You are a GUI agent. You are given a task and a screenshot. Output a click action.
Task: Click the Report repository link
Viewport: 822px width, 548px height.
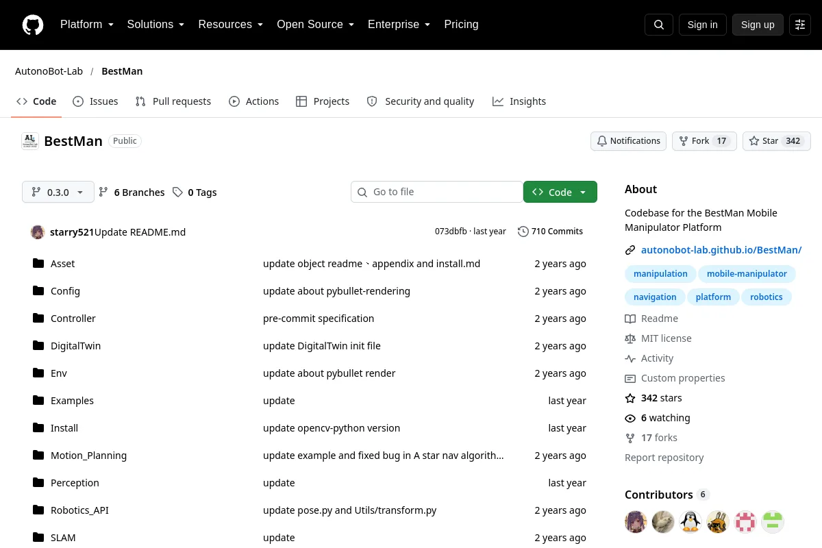tap(664, 458)
